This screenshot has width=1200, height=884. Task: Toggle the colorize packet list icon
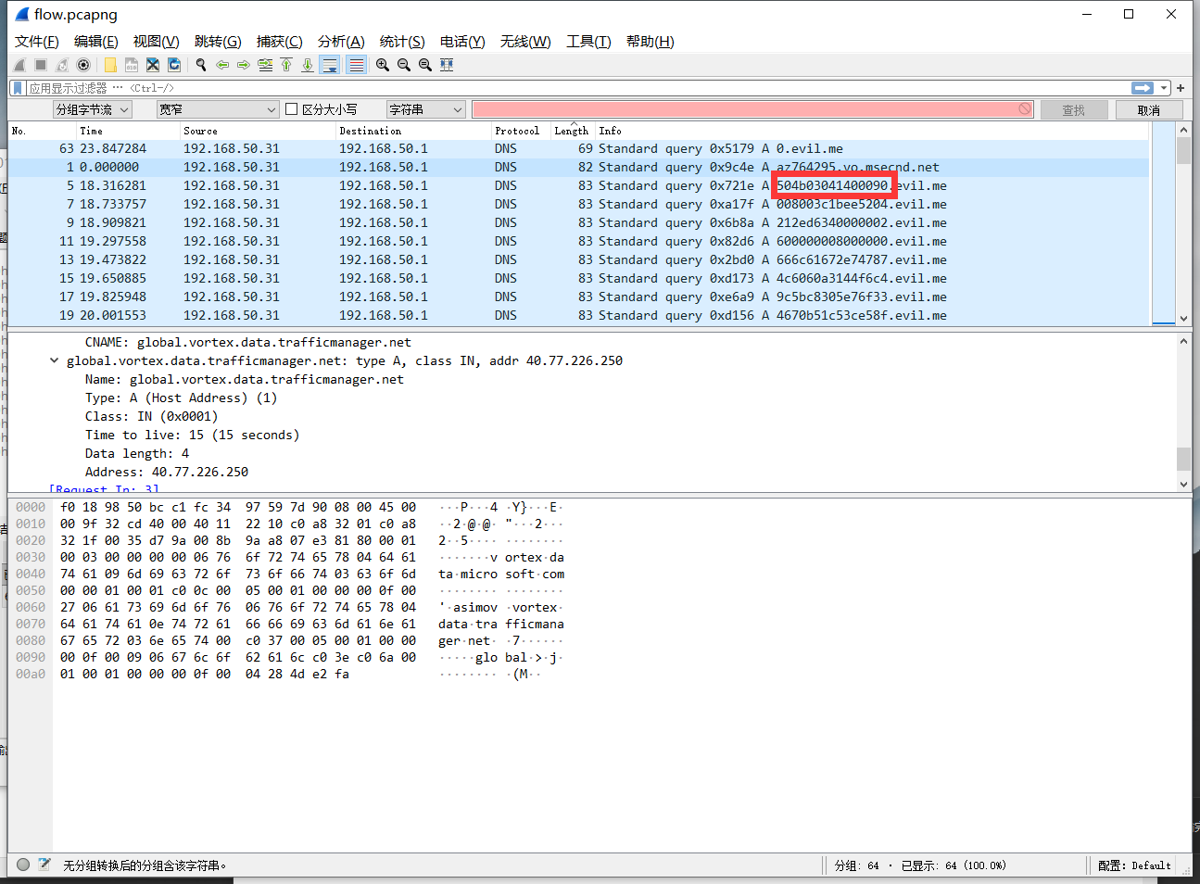[x=356, y=65]
